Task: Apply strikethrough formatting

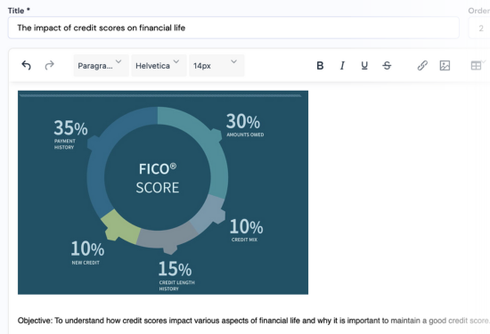Action: [387, 66]
